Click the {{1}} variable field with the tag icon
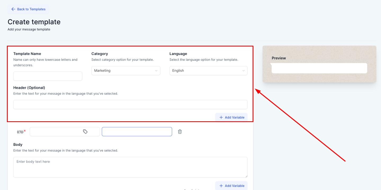381x190 pixels. [x=56, y=132]
